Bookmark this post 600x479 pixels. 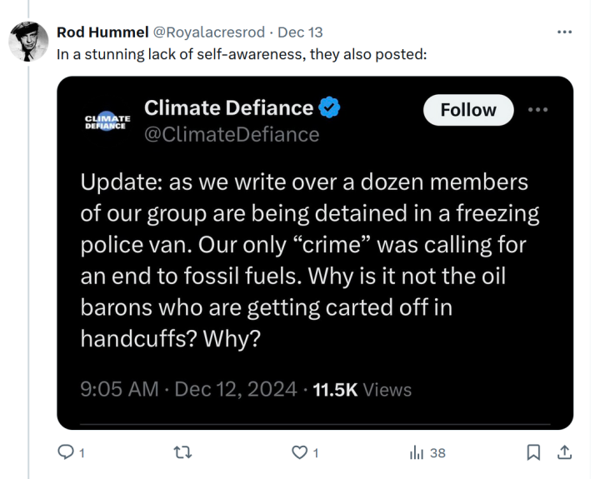coord(534,453)
